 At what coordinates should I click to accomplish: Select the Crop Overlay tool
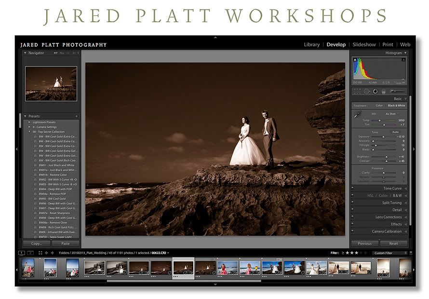click(x=357, y=91)
